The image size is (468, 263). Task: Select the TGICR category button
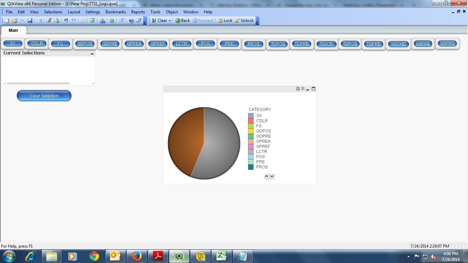pos(326,44)
